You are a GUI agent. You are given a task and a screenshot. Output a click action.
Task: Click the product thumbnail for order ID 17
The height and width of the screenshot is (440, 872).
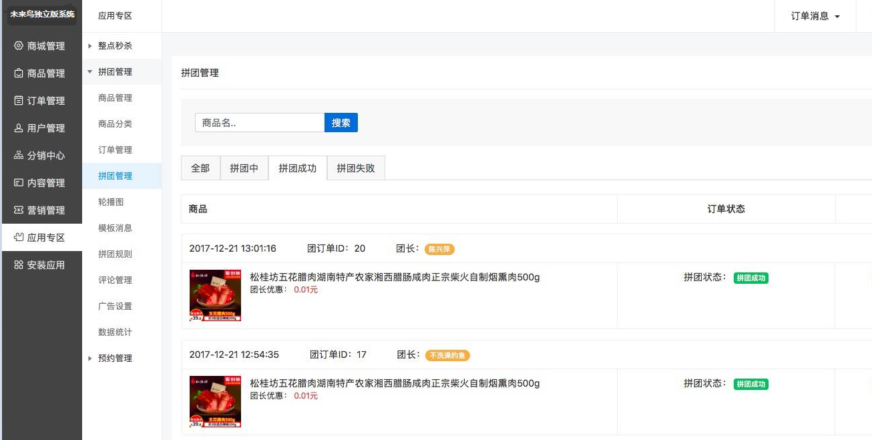215,402
